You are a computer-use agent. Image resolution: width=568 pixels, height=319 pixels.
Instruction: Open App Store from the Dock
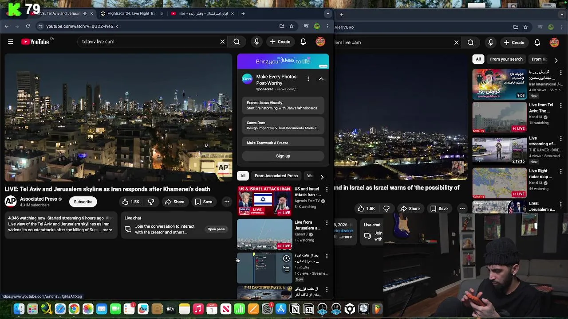tap(281, 309)
